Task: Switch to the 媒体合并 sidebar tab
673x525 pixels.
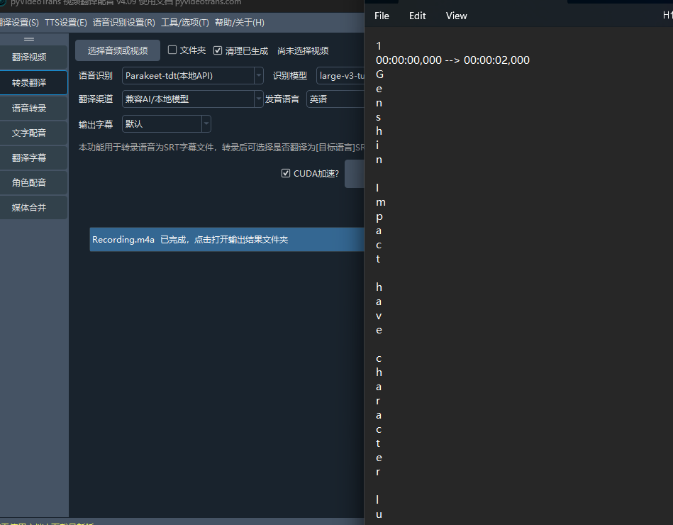Action: point(33,208)
